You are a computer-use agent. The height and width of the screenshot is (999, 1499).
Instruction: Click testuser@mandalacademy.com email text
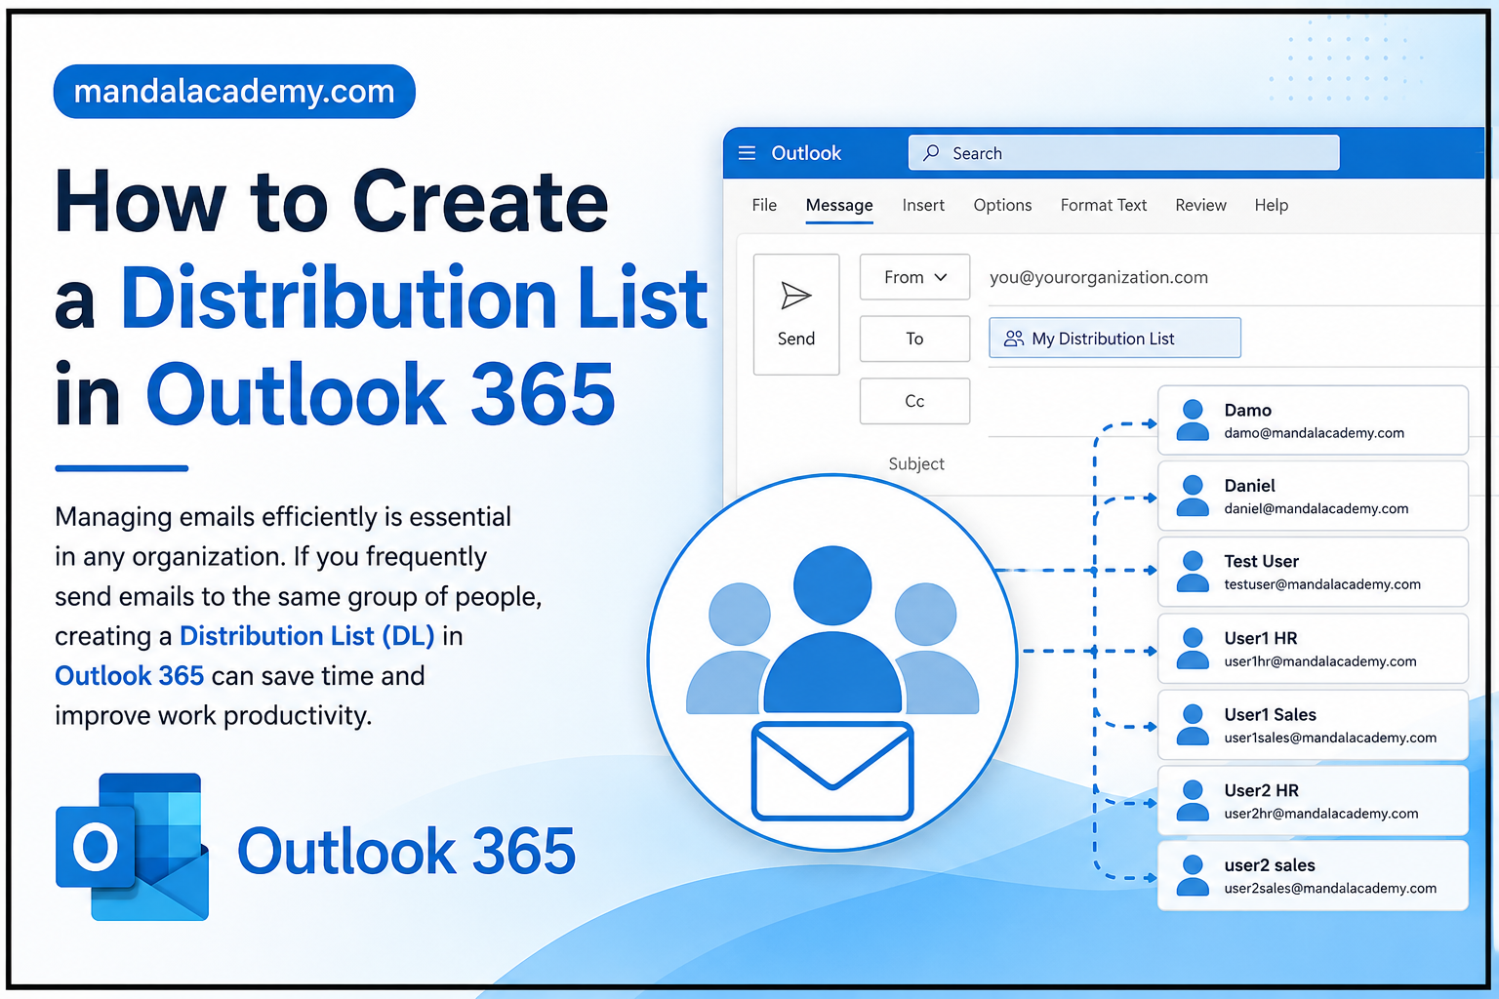point(1322,584)
